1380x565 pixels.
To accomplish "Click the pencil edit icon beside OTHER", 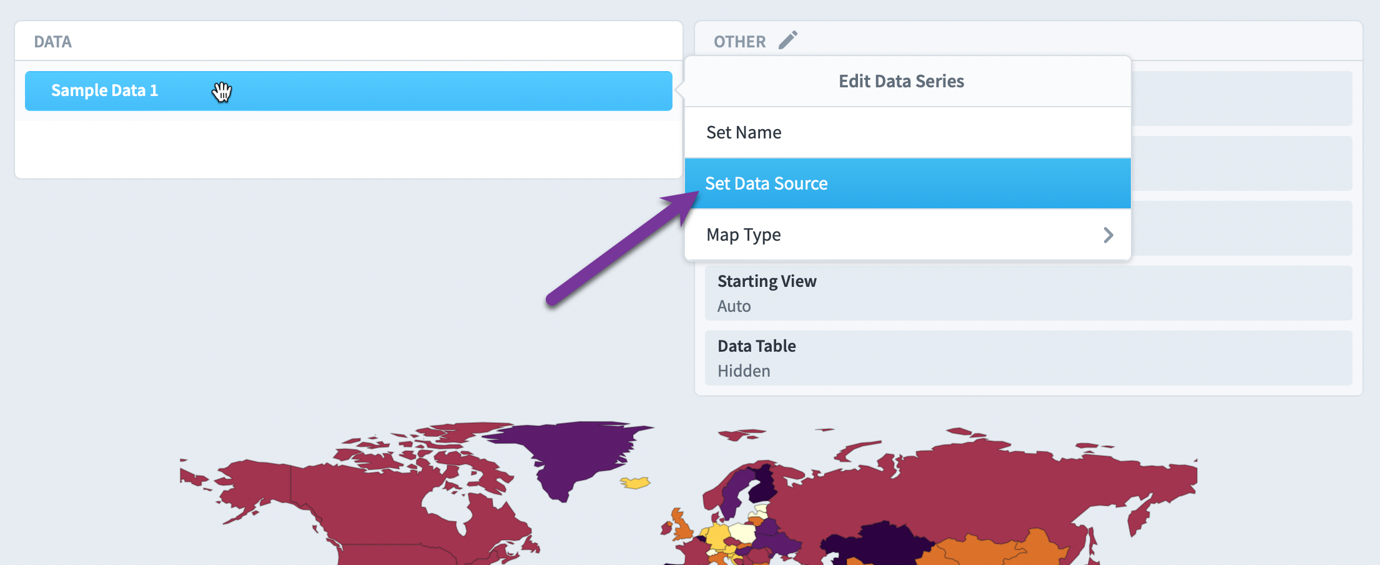I will 788,40.
